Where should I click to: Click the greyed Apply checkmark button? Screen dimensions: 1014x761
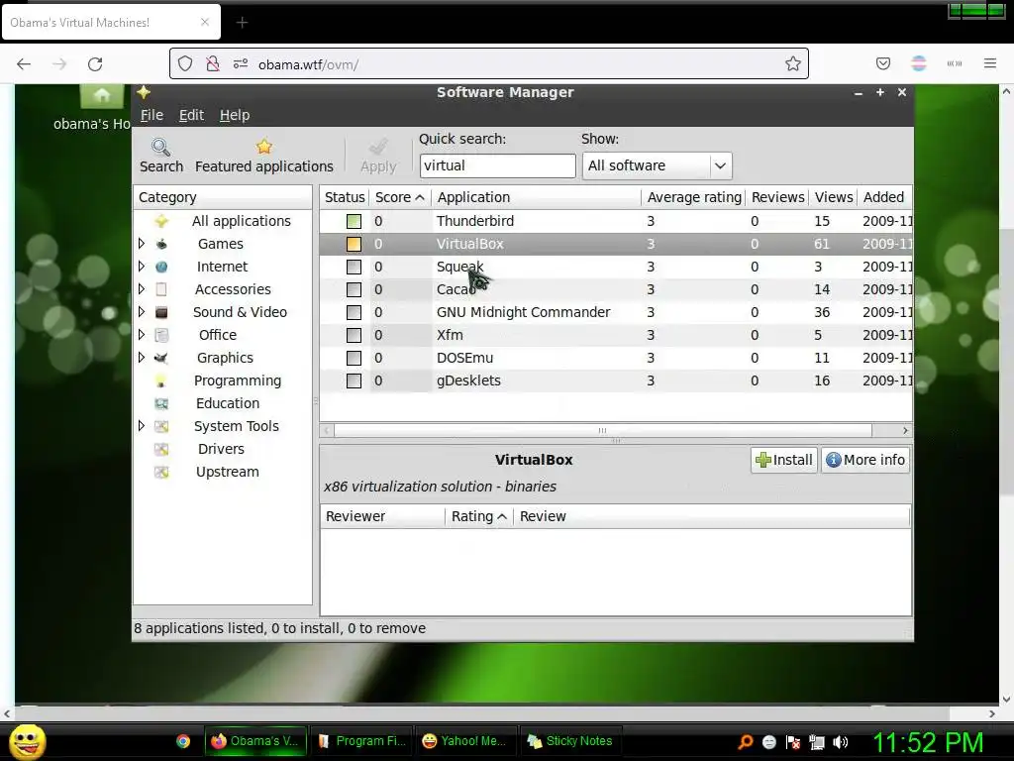click(378, 156)
